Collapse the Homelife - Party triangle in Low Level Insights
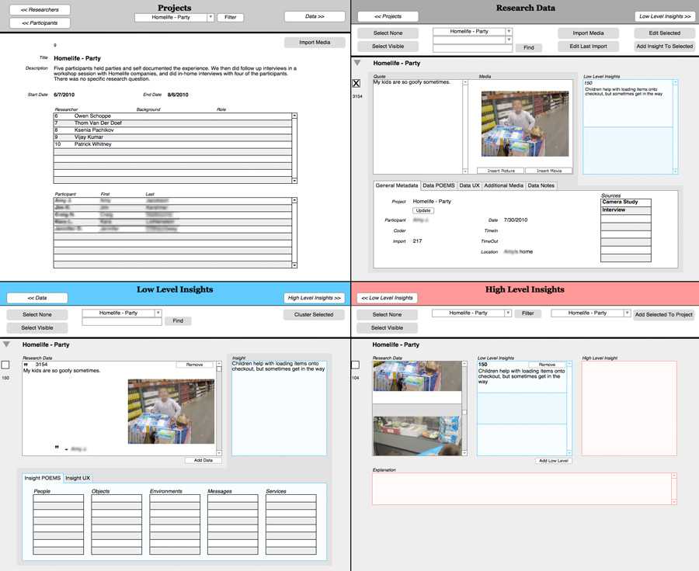This screenshot has height=571, width=699. (6, 344)
